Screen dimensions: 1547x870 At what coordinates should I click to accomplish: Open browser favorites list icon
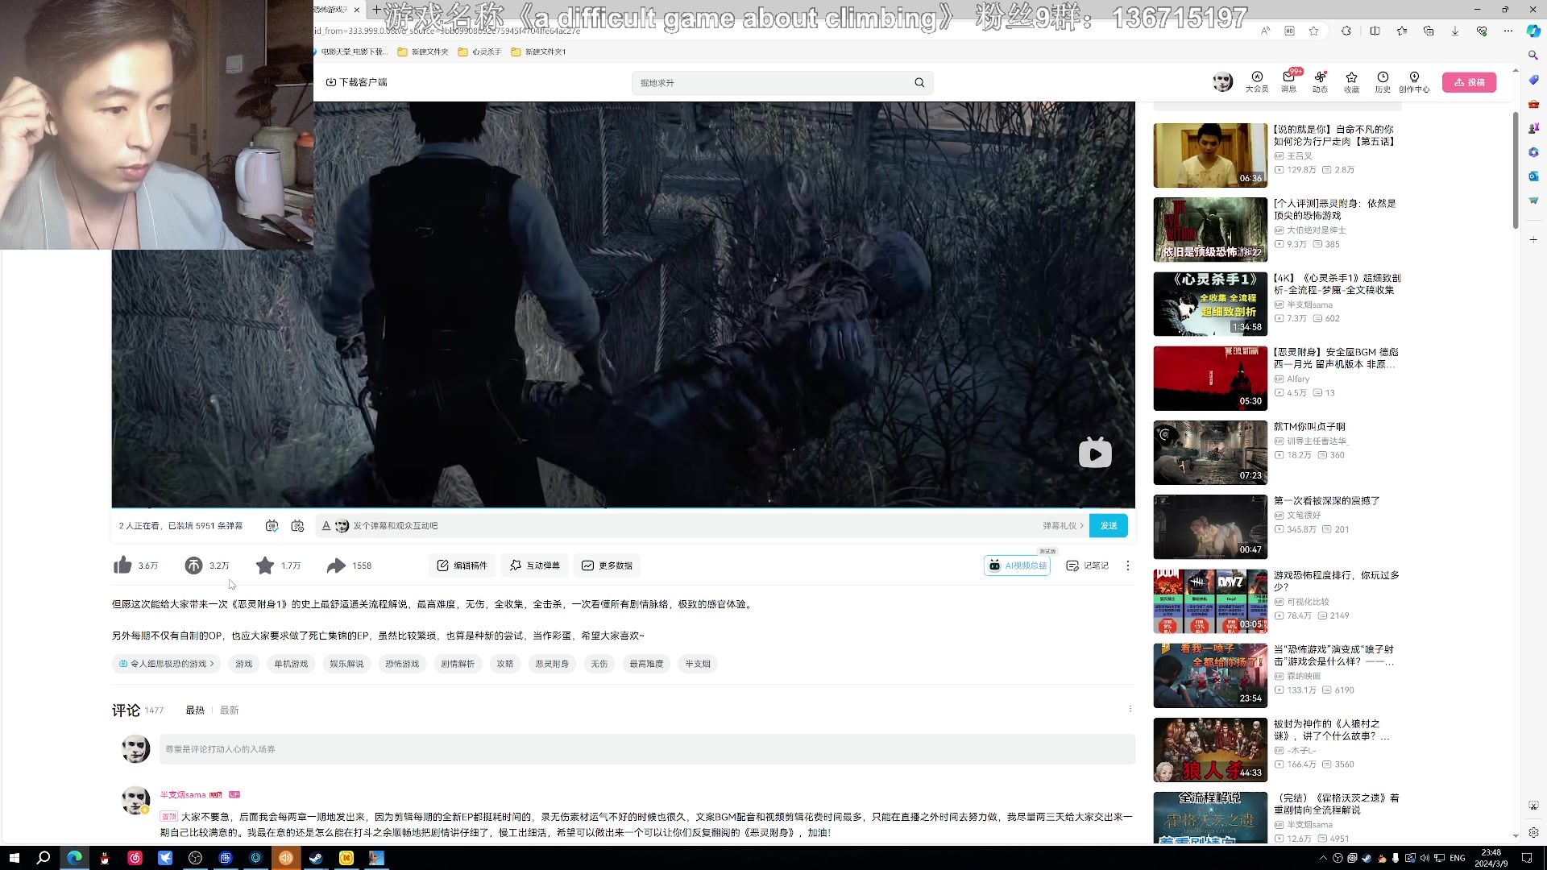click(x=1402, y=31)
